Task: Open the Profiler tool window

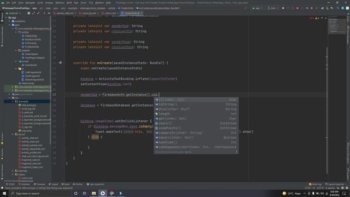Action: 78,184
